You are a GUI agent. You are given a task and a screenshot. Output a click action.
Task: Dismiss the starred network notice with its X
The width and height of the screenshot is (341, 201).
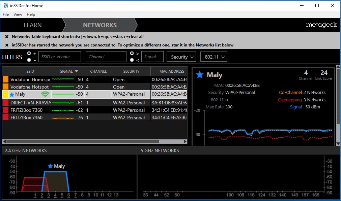(x=7, y=45)
